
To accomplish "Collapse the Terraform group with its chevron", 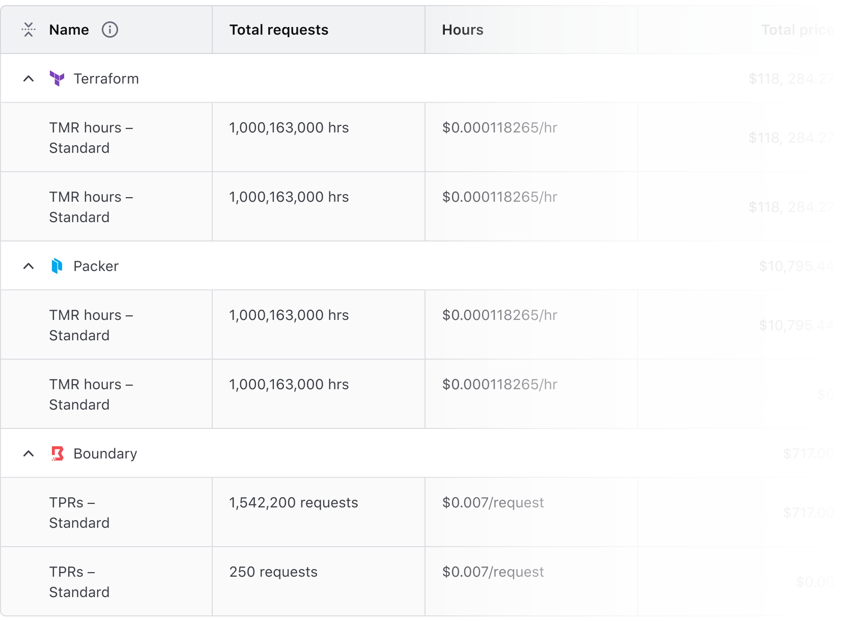I will (29, 78).
